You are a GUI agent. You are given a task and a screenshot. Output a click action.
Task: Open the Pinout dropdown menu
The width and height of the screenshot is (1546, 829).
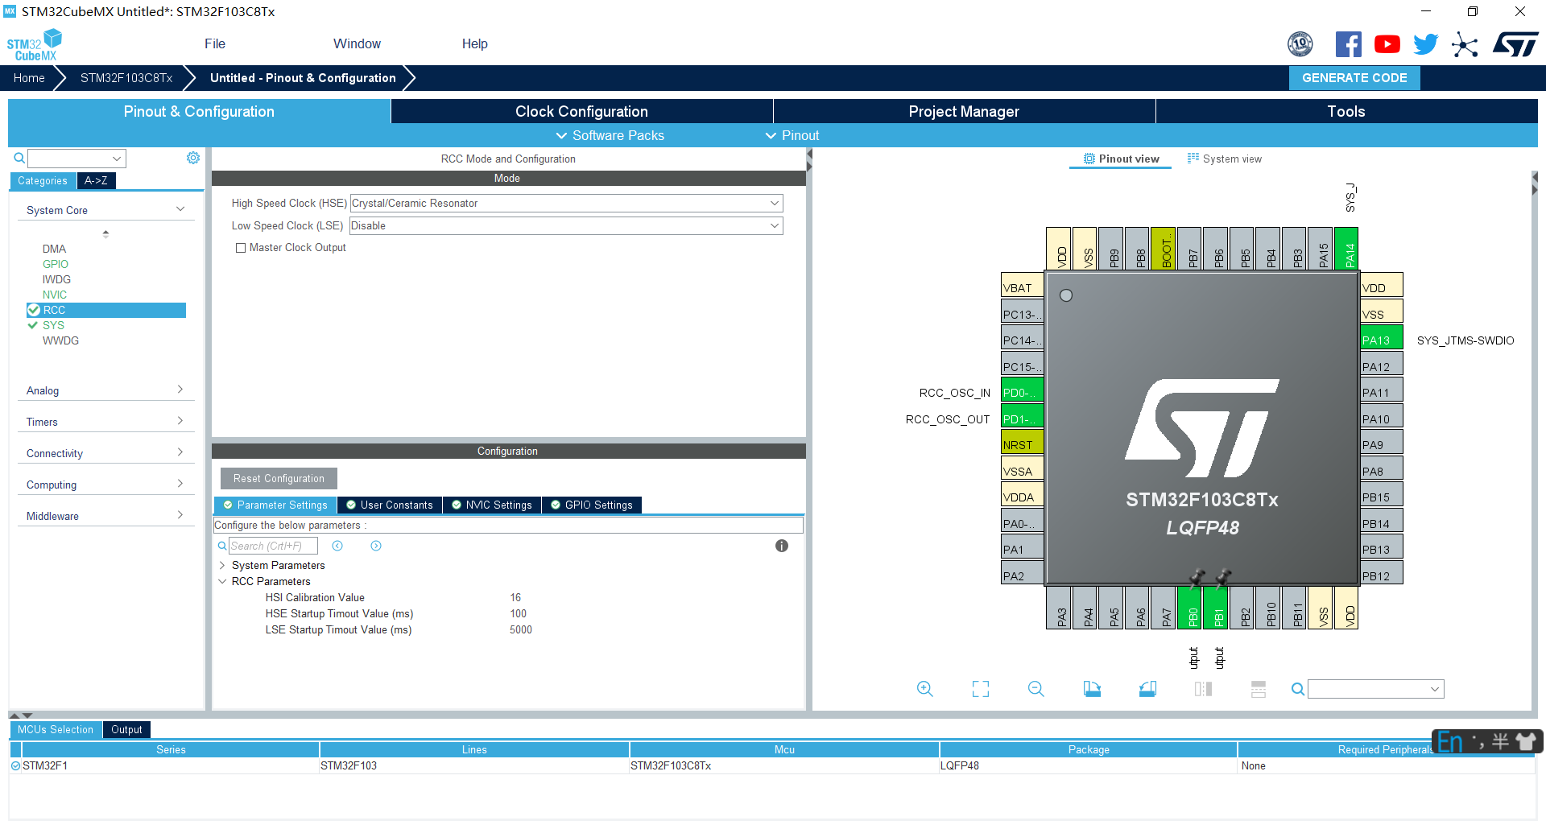tap(792, 135)
